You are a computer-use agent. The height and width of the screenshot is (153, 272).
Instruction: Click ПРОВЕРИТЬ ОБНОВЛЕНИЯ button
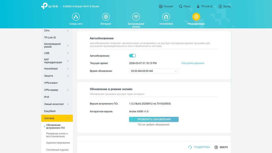coord(154,119)
